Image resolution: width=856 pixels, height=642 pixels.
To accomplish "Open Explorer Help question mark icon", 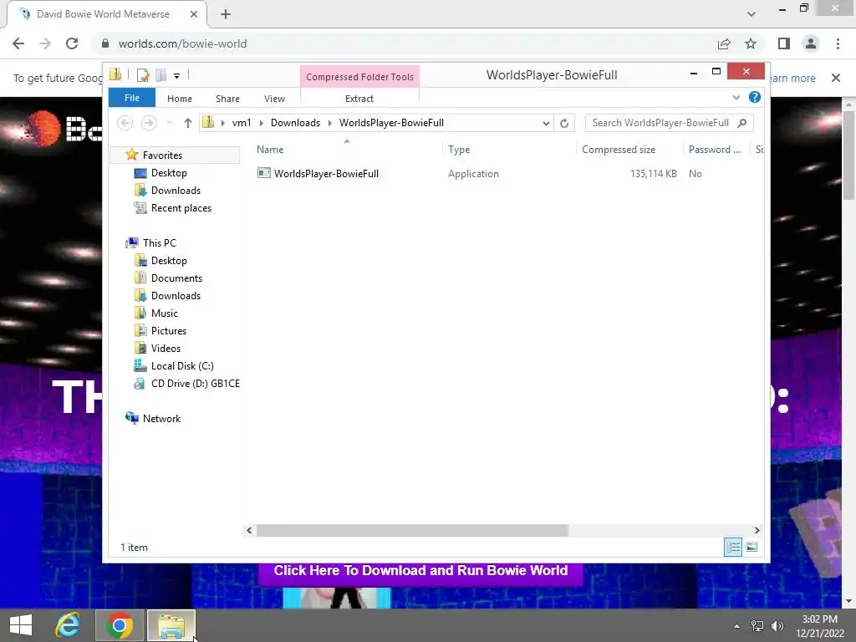I will tap(755, 97).
